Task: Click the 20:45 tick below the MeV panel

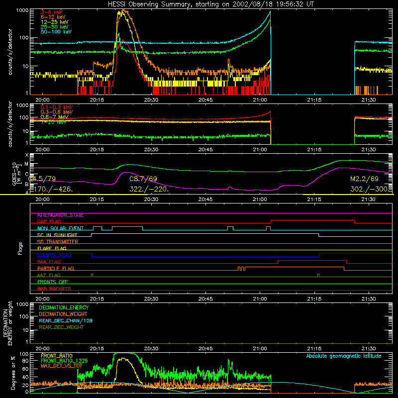Action: point(205,150)
